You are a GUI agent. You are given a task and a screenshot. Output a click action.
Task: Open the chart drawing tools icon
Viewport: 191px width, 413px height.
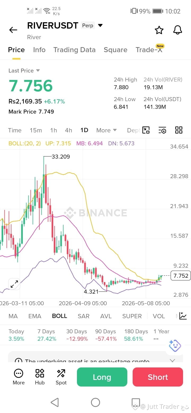coord(146,130)
